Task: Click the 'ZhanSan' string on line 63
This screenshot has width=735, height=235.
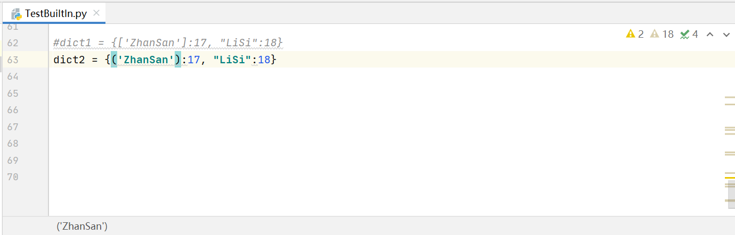Action: 146,60
